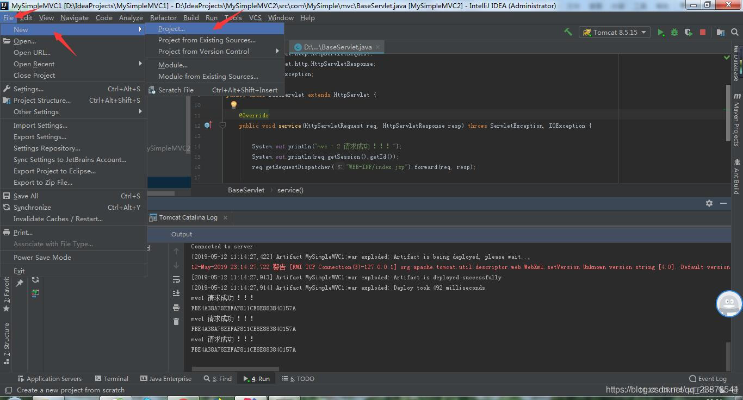Image resolution: width=743 pixels, height=400 pixels.
Task: Choose Project... from the New submenu
Action: tap(215, 29)
